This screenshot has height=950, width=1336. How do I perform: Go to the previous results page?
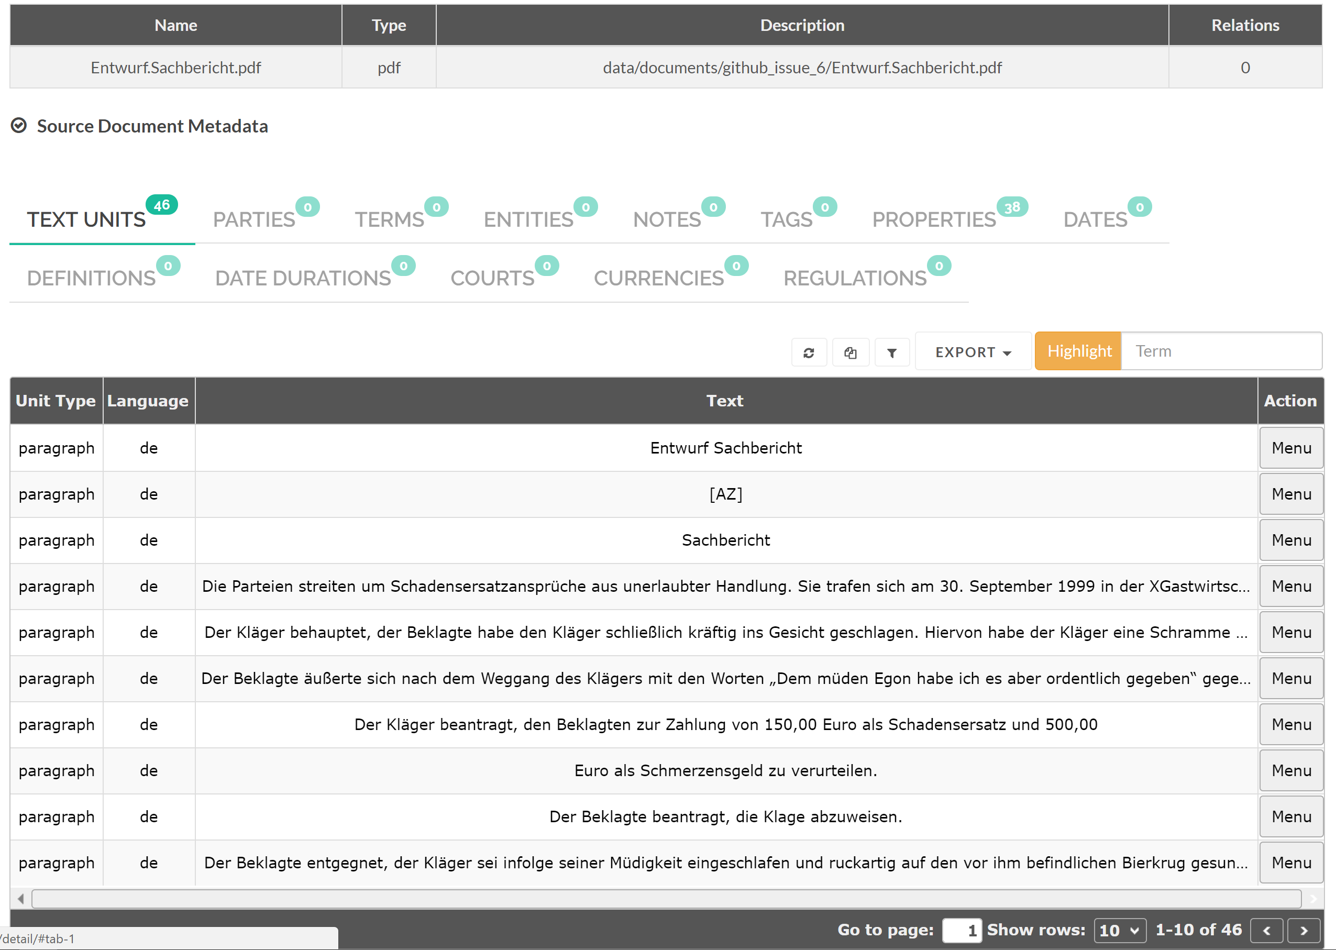coord(1267,930)
